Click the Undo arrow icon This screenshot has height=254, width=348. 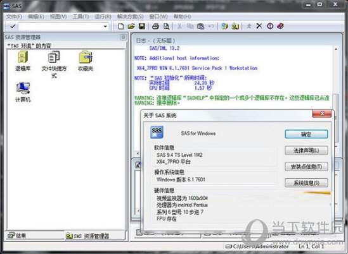point(211,27)
